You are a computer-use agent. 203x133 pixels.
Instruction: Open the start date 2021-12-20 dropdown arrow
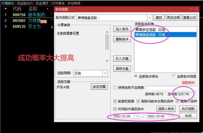pos(136,116)
